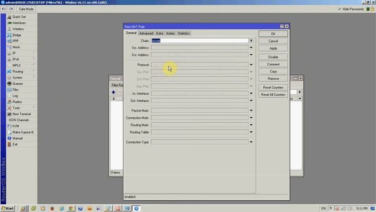The image size is (376, 212).
Task: Switch to the Action tab
Action: pos(170,34)
